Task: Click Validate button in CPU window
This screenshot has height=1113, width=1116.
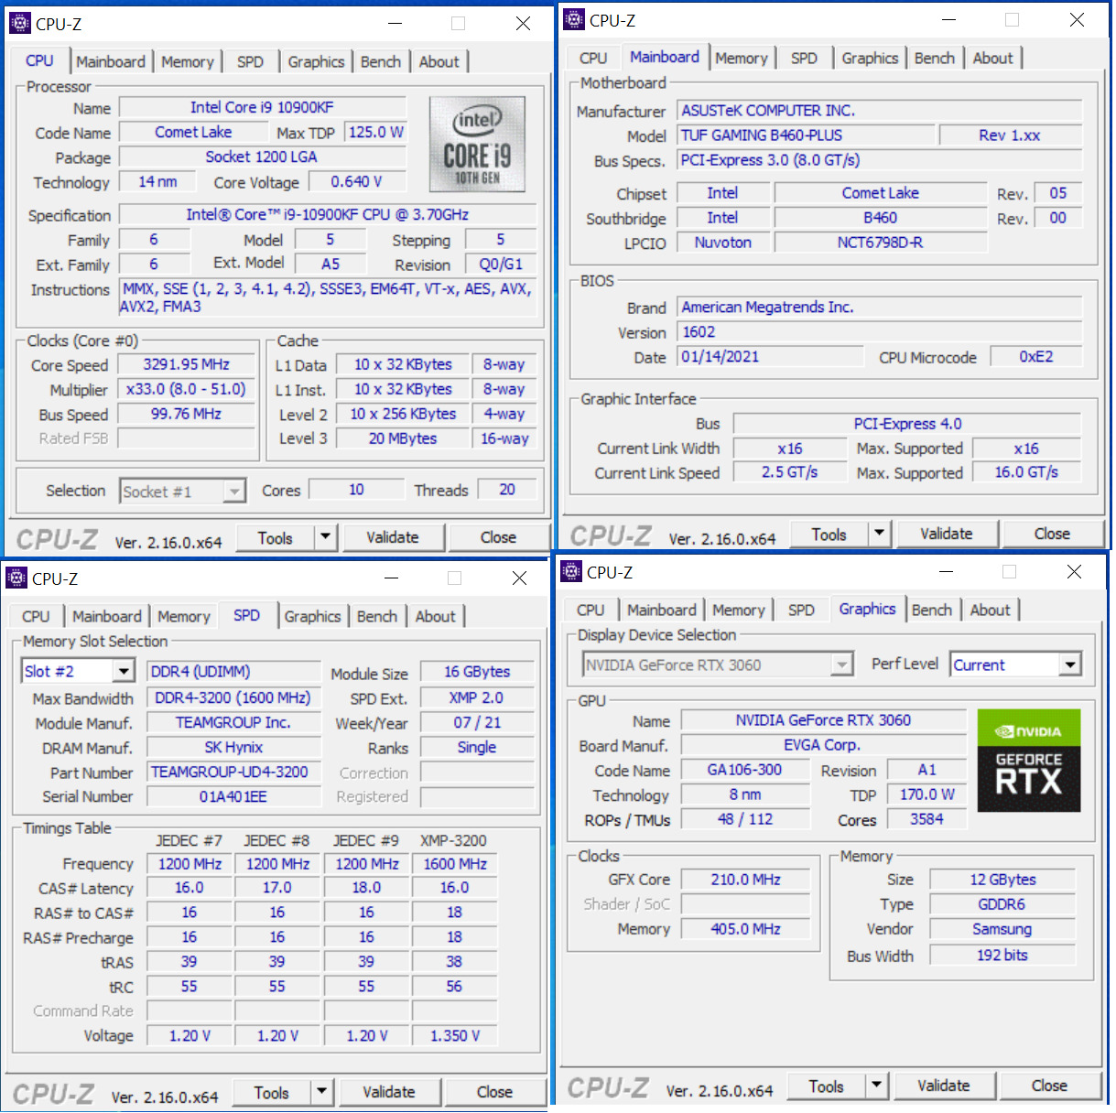Action: coord(393,537)
